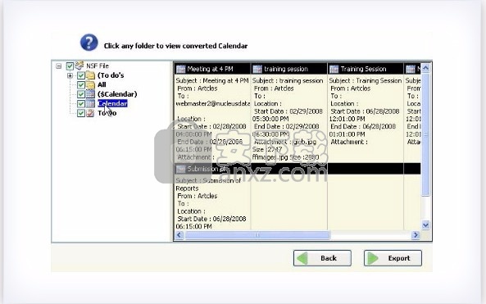Click the blue question mark help icon

click(x=89, y=42)
